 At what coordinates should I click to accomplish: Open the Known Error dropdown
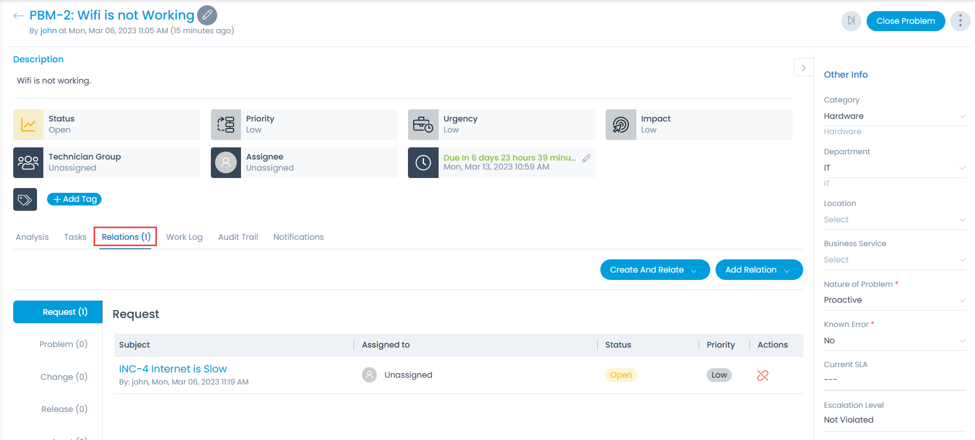[x=894, y=341]
